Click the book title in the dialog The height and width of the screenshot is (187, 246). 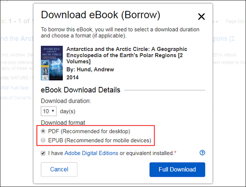coord(127,55)
